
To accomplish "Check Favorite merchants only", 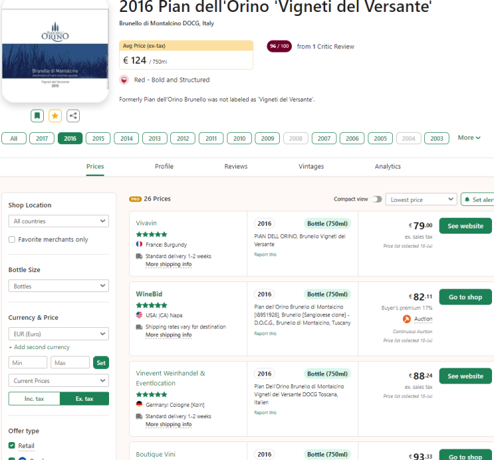I will [12, 240].
